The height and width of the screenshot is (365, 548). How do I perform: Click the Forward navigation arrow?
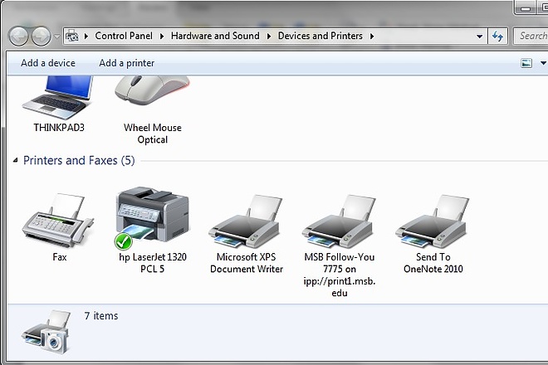tap(42, 36)
